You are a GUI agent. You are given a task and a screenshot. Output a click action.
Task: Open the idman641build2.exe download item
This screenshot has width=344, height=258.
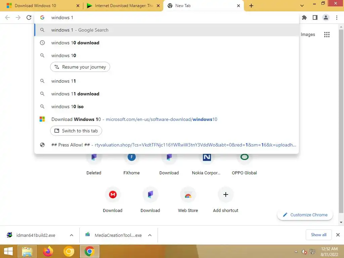pos(36,235)
